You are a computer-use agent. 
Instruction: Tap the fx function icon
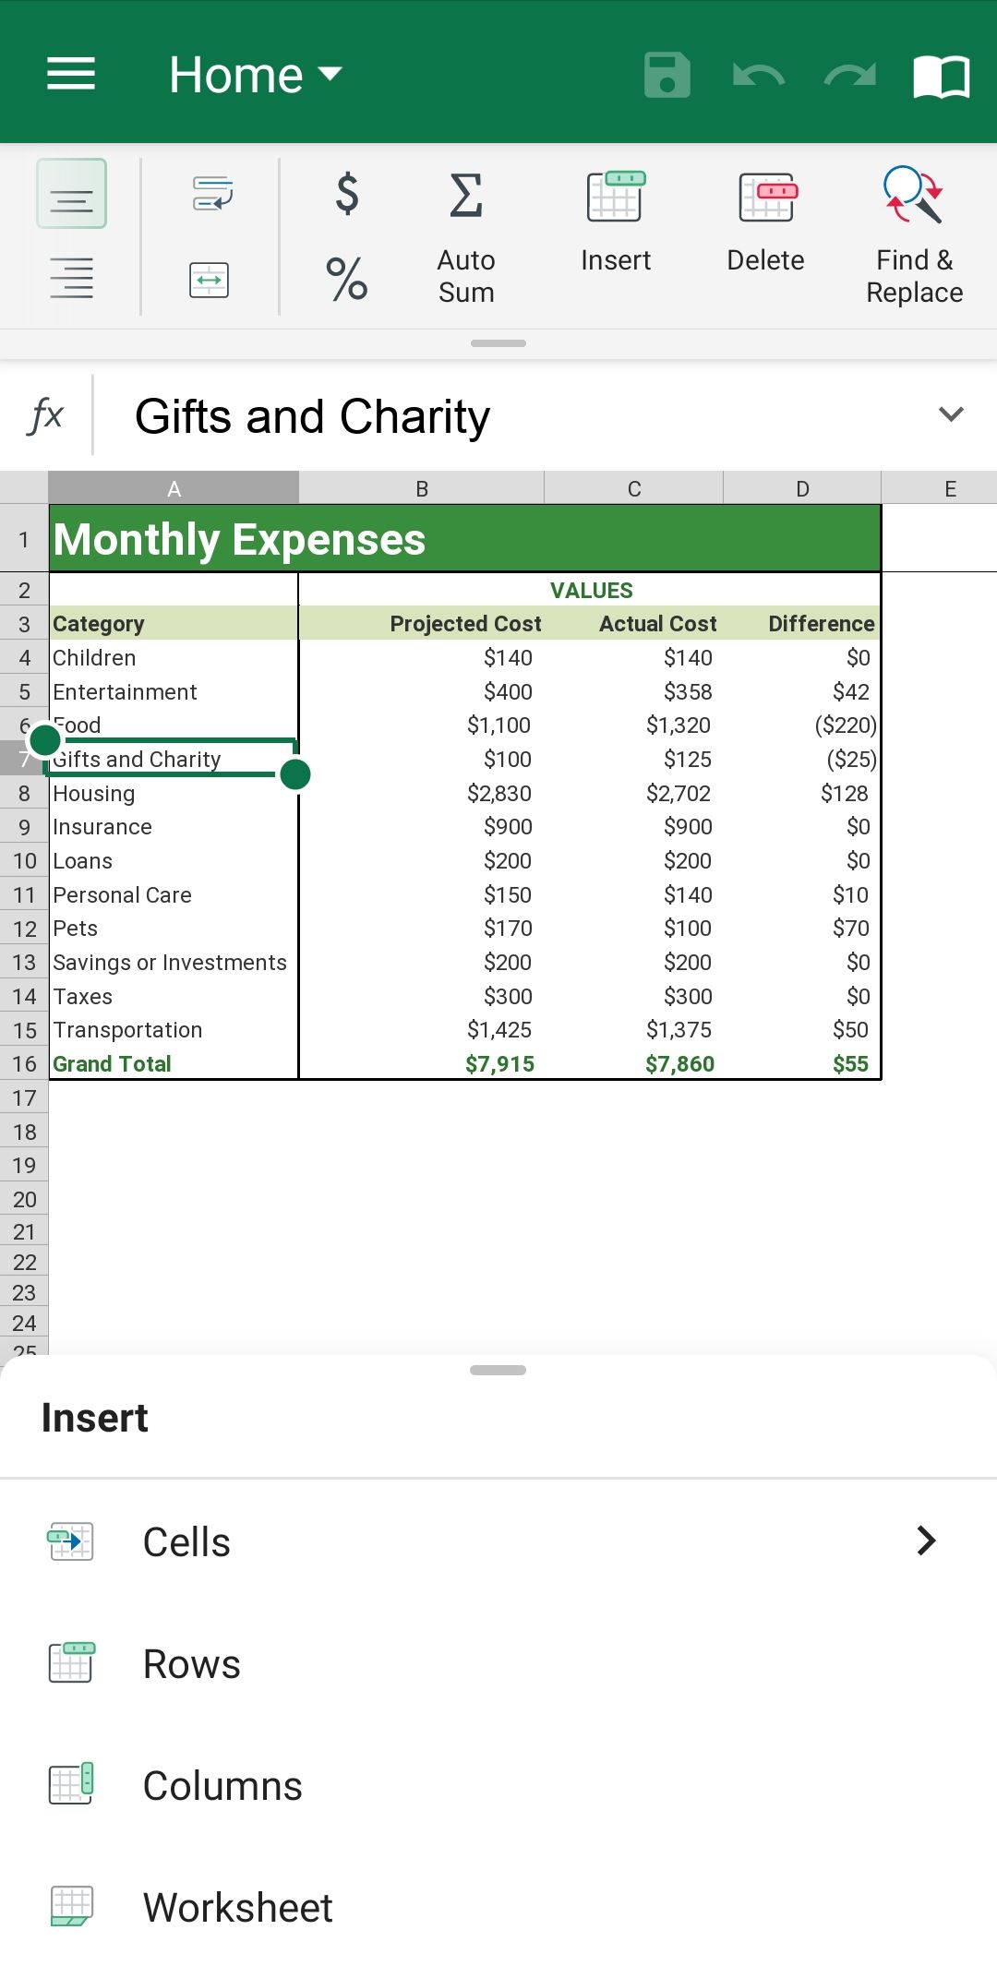46,415
